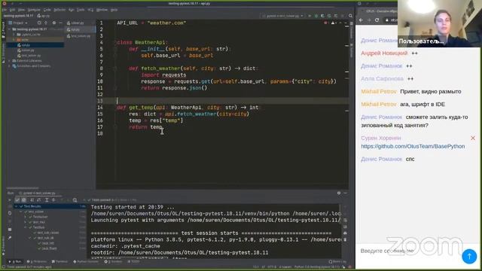Send chat message with blue arrow button
482x271 pixels.
pyautogui.click(x=469, y=256)
